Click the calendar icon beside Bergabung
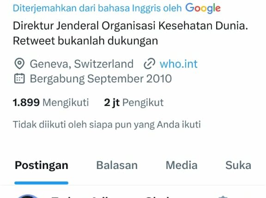Image resolution: width=266 pixels, height=198 pixels. coord(19,78)
